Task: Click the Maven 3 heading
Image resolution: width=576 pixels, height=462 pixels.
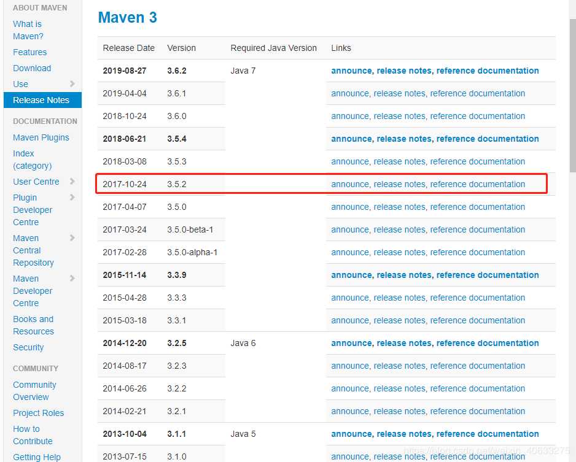Action: tap(128, 17)
